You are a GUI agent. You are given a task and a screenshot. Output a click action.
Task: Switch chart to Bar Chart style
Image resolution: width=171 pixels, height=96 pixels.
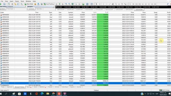pyautogui.click(x=56, y=4)
